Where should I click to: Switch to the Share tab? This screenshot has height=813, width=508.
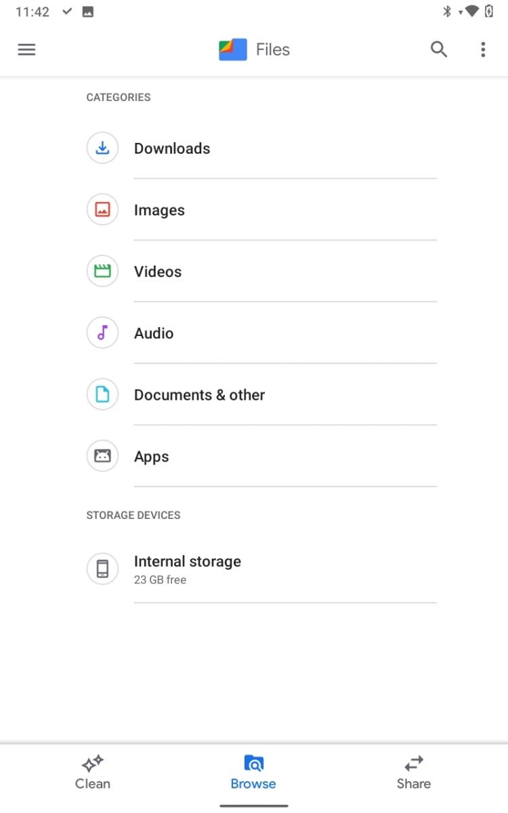tap(413, 773)
